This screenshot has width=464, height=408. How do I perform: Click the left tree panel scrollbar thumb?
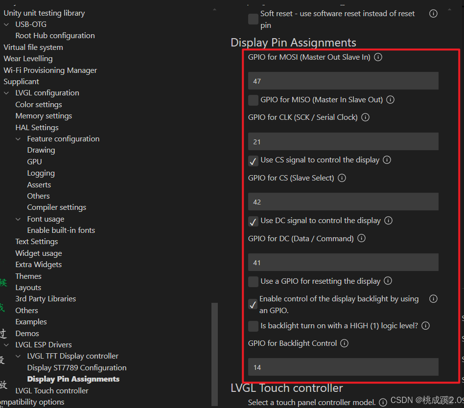214,355
